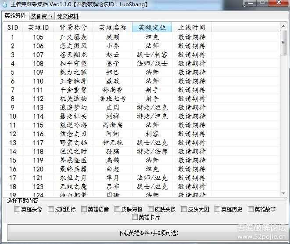Click the title 苍天翔龙
The width and height of the screenshot is (290, 244).
[73, 55]
